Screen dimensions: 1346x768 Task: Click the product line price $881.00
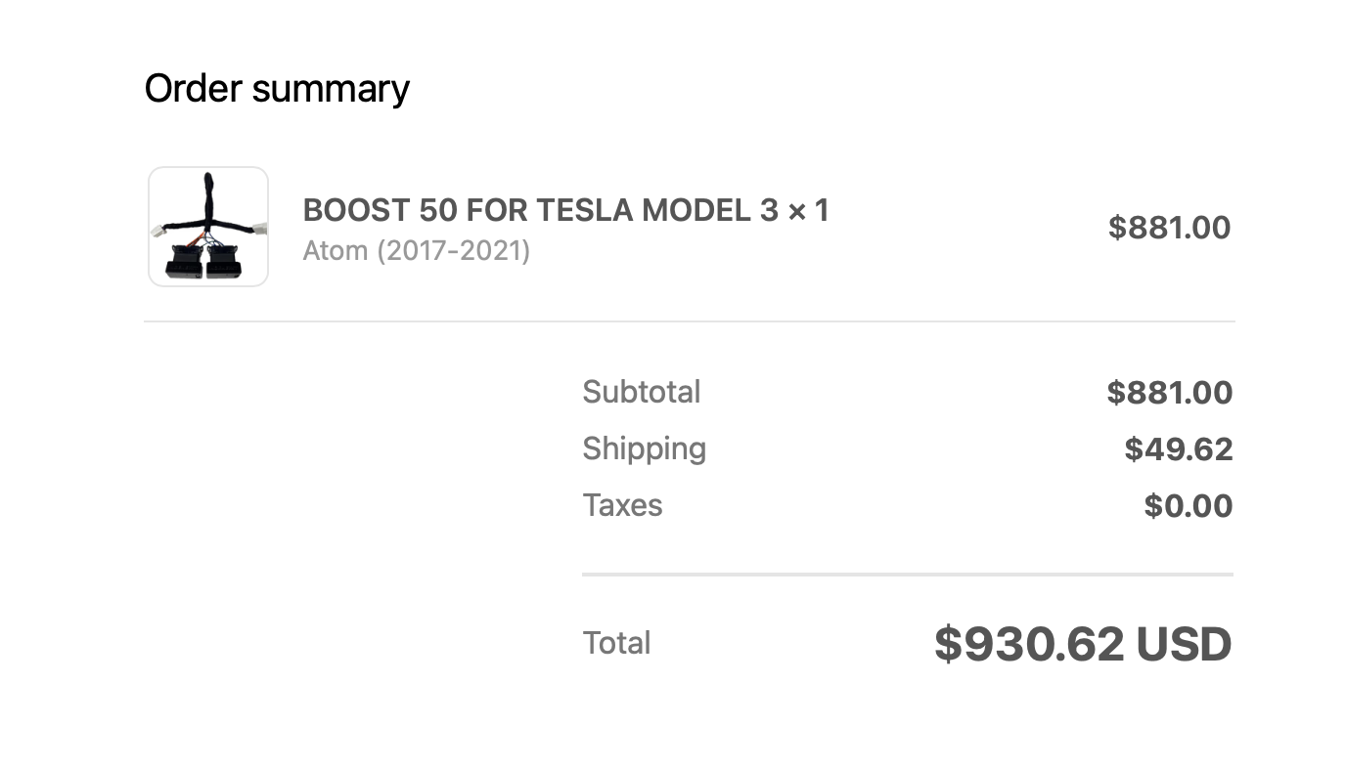pyautogui.click(x=1169, y=228)
